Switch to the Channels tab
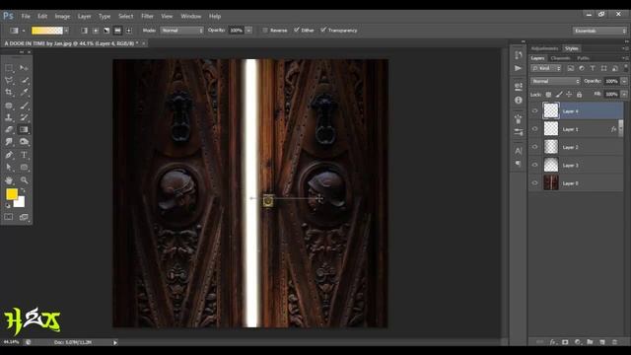 [x=561, y=59]
